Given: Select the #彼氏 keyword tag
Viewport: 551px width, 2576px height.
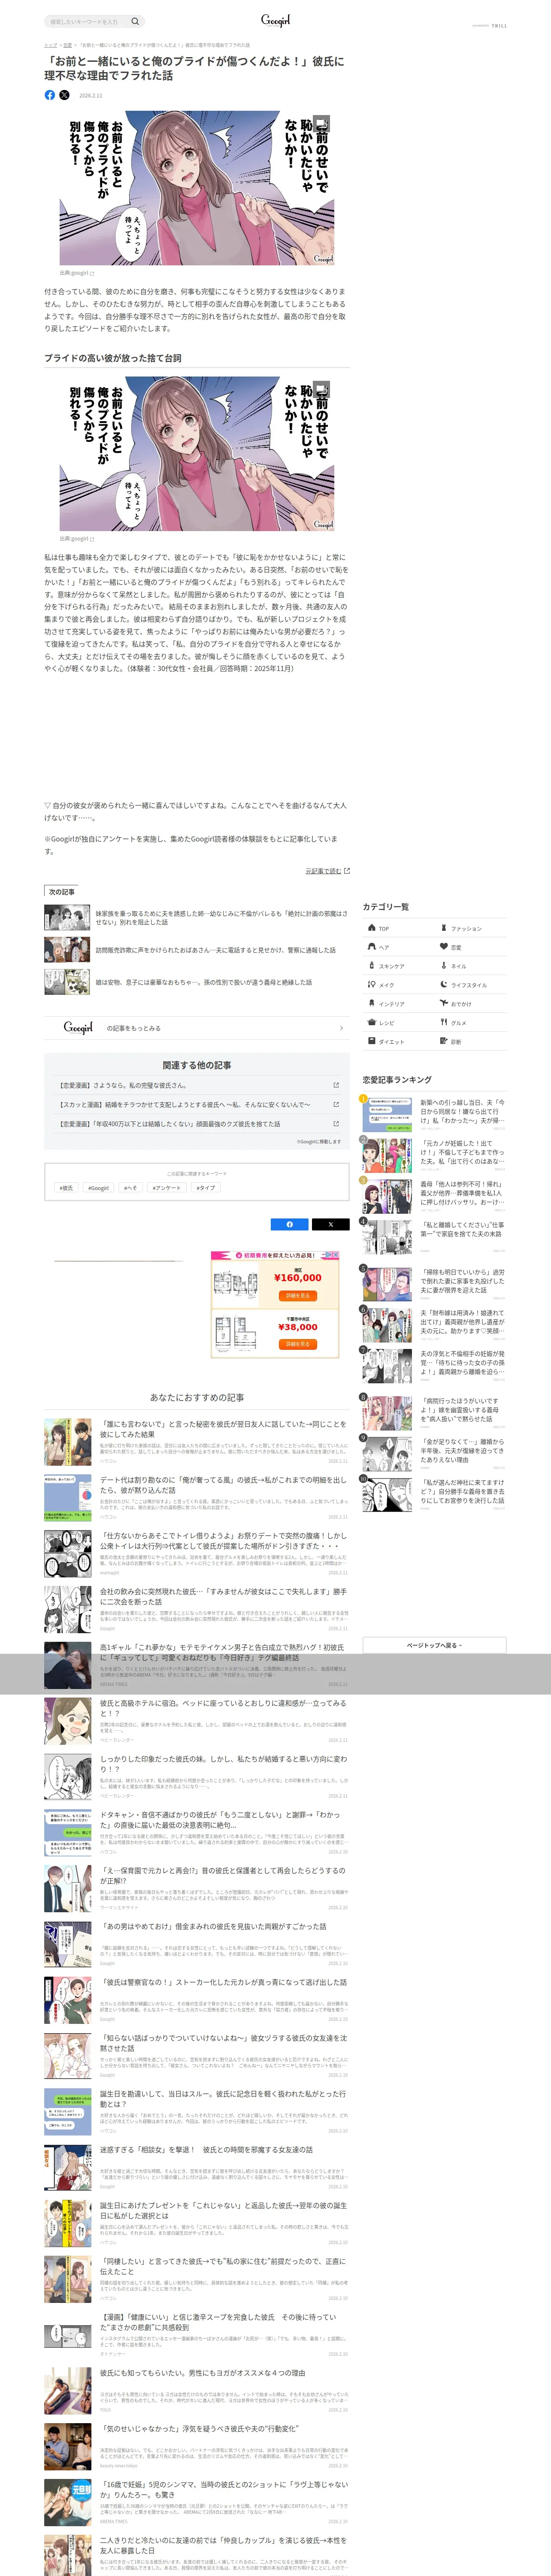Looking at the screenshot, I should coord(67,1188).
